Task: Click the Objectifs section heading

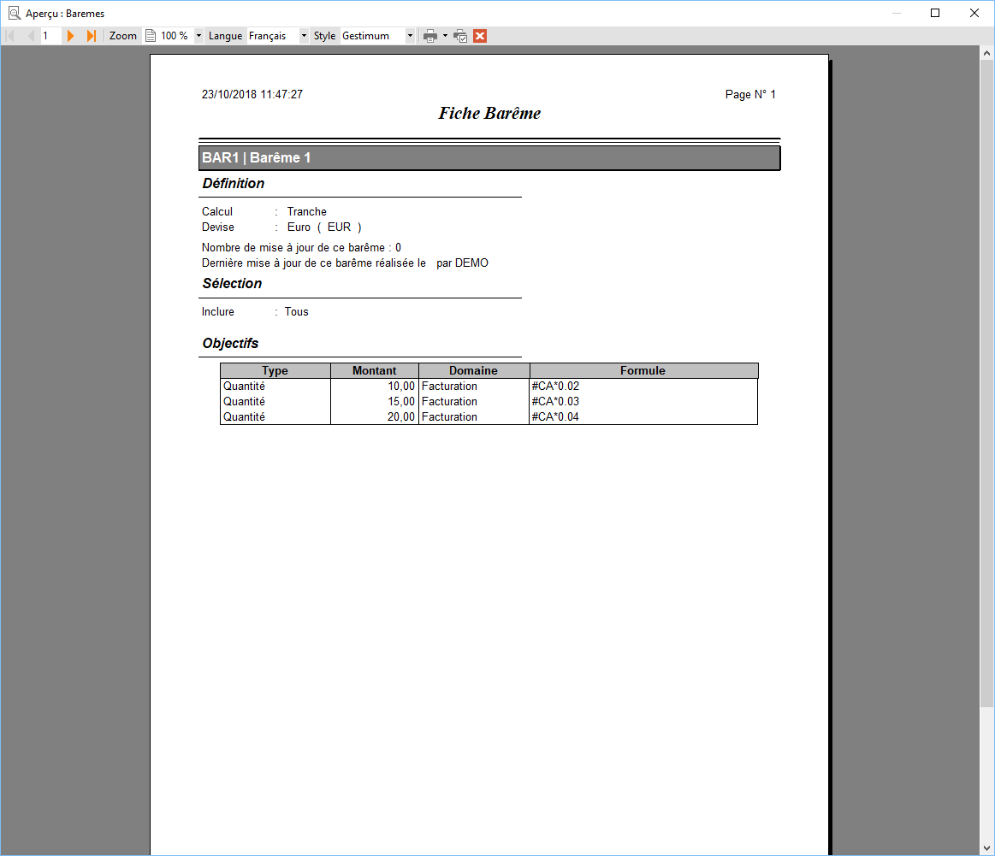Action: [x=230, y=343]
